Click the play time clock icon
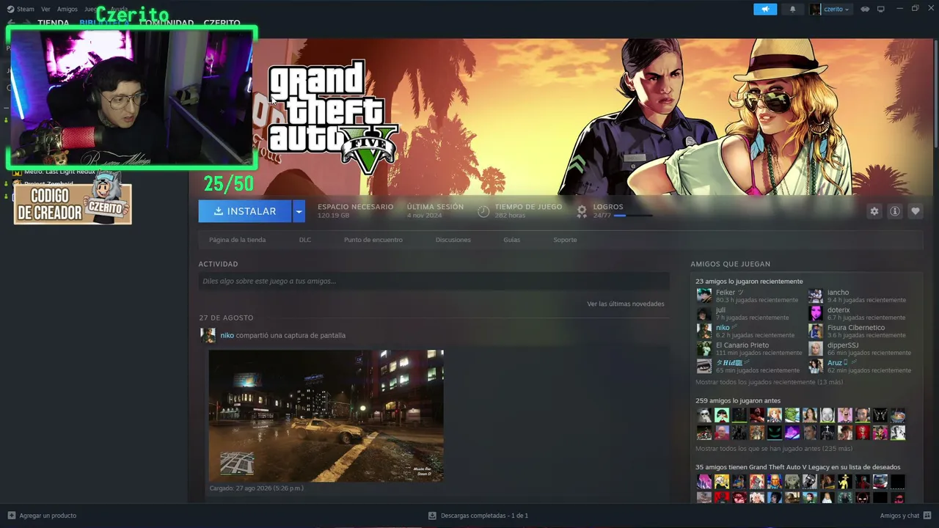Image resolution: width=939 pixels, height=528 pixels. pyautogui.click(x=483, y=211)
